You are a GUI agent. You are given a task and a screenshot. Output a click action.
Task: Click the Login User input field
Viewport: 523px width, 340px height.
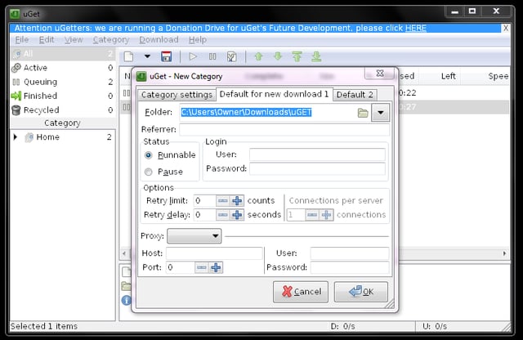(317, 154)
